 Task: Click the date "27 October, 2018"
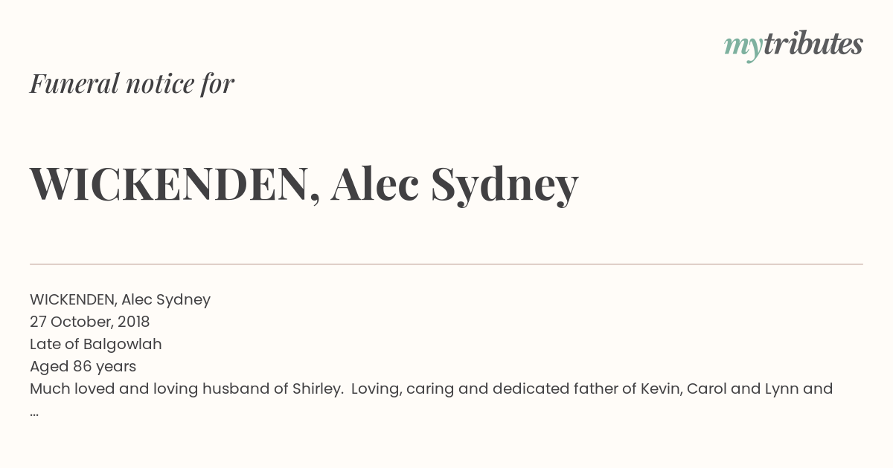point(90,322)
